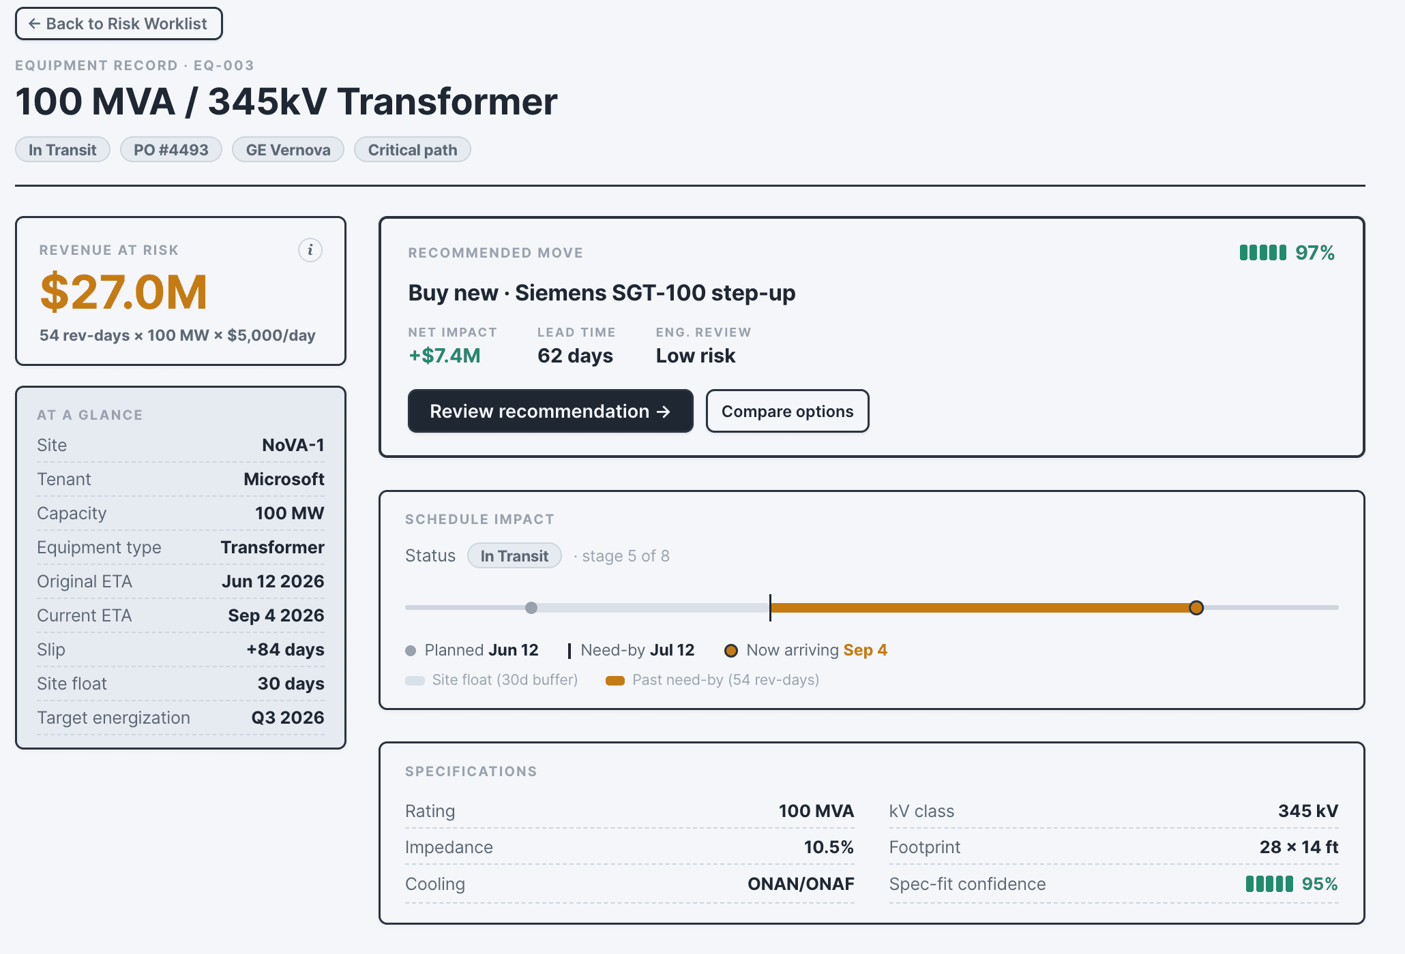Click the 62 days lead time

click(575, 356)
